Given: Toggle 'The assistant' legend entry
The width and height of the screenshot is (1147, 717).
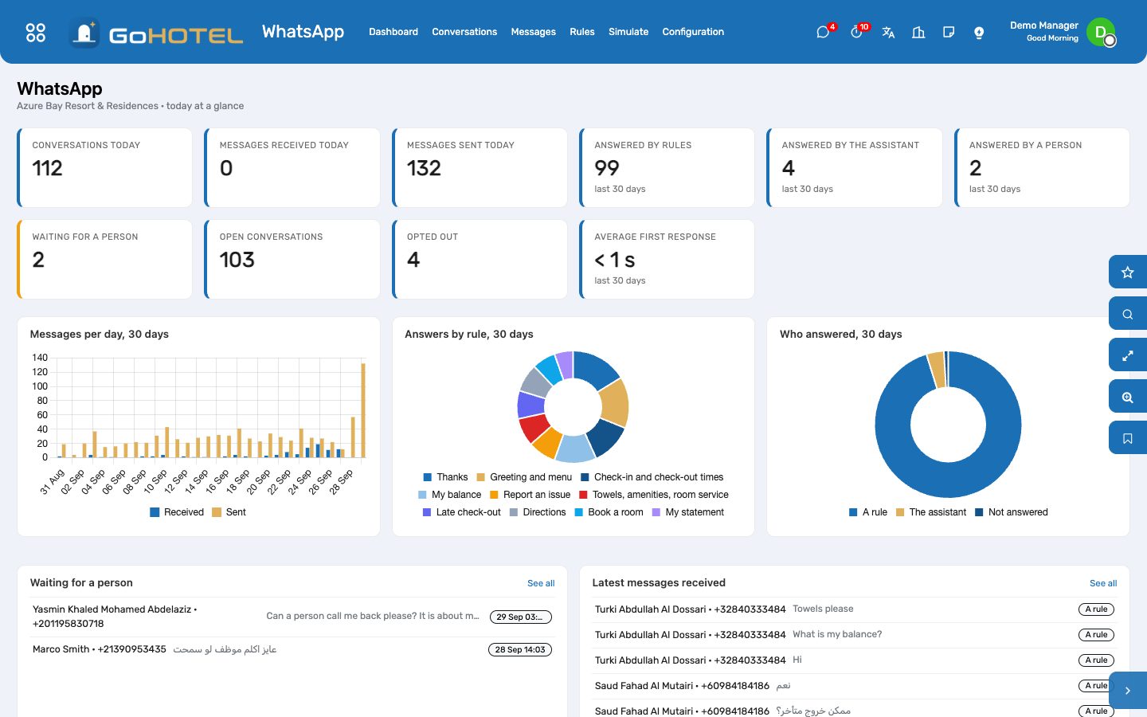Looking at the screenshot, I should (930, 512).
